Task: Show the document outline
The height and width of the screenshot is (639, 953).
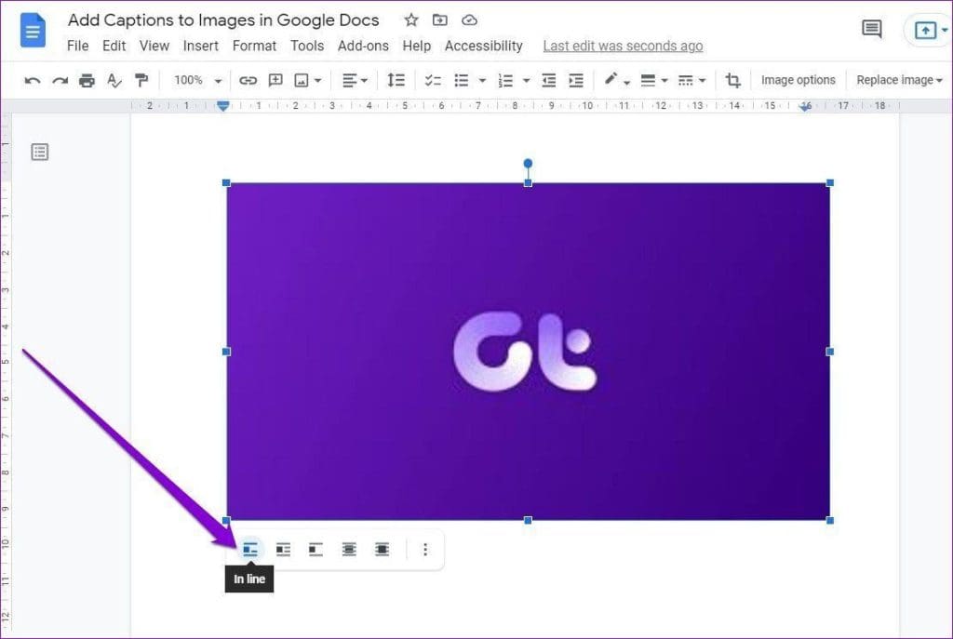Action: click(40, 151)
